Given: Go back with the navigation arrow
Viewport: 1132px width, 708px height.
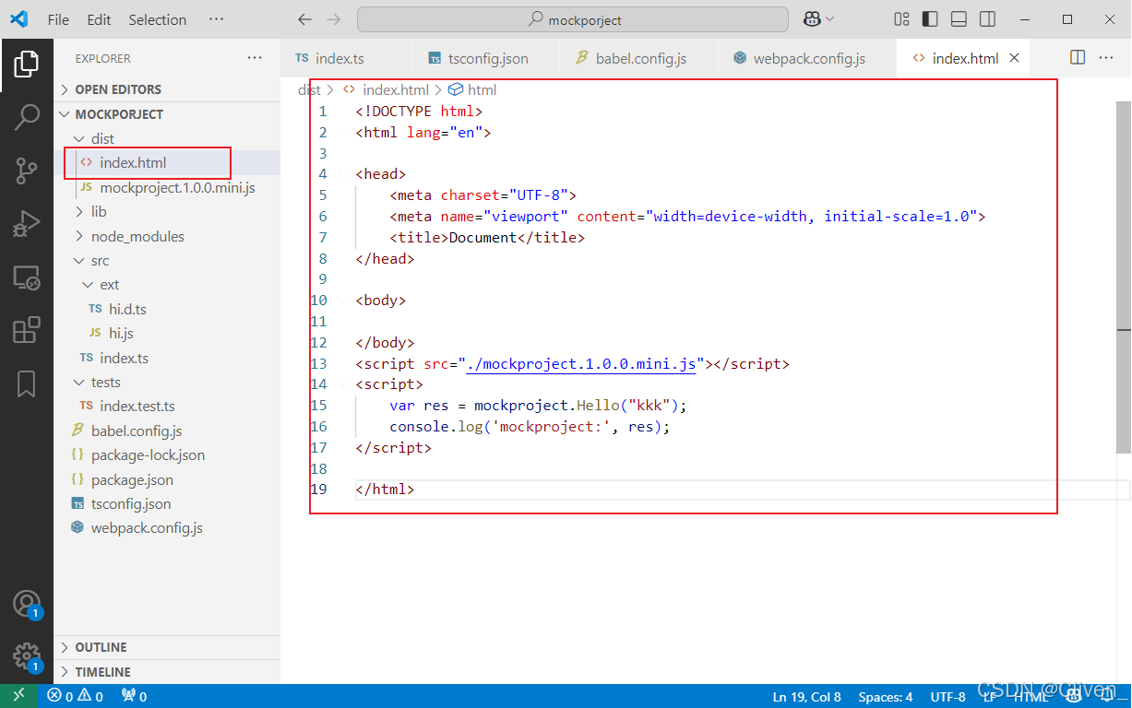Looking at the screenshot, I should tap(305, 19).
